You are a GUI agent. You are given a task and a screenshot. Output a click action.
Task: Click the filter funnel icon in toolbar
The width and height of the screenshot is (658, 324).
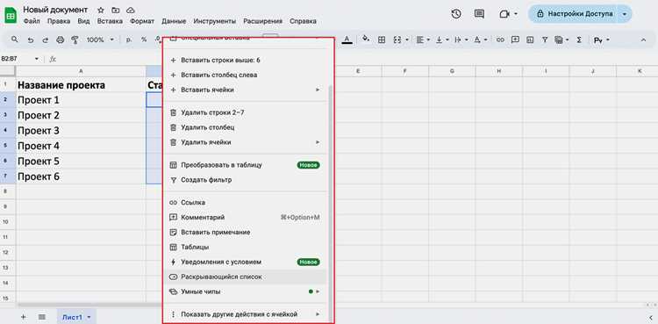coord(544,40)
